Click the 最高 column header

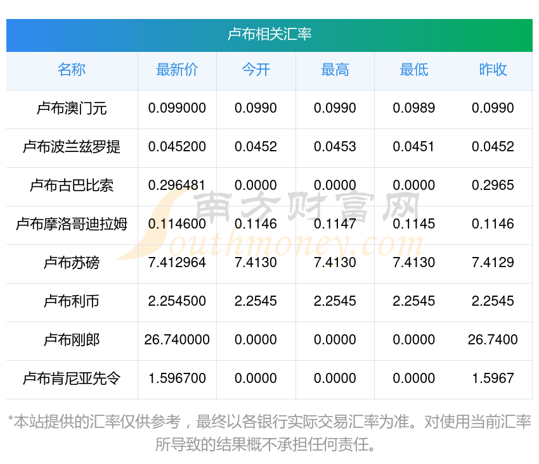pyautogui.click(x=335, y=70)
